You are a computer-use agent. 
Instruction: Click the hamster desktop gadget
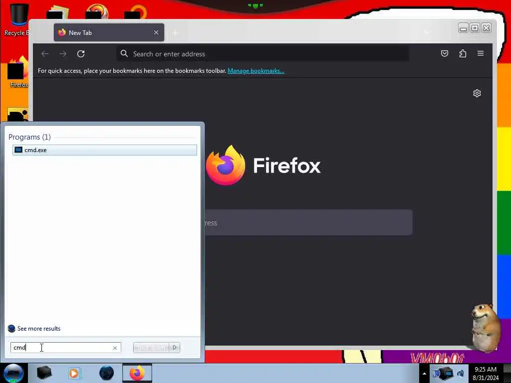point(486,328)
